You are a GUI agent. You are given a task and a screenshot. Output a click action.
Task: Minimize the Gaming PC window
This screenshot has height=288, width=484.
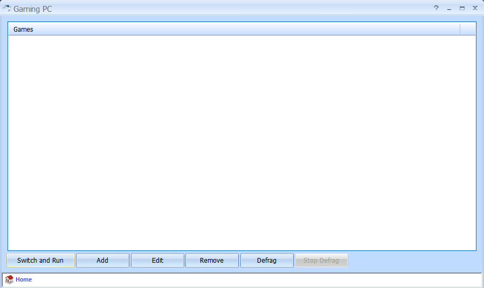(449, 9)
